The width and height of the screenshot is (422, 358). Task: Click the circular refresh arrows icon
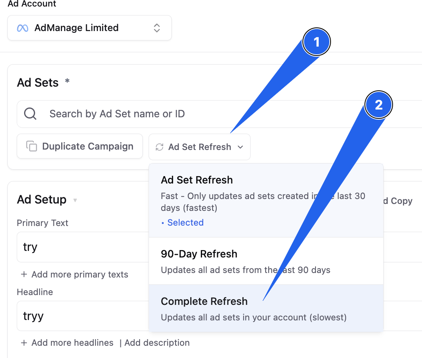point(160,147)
